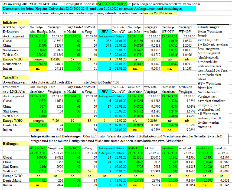
Task: Select the 'Abs. Häufigk. Tote' header cell
Action: [42, 87]
